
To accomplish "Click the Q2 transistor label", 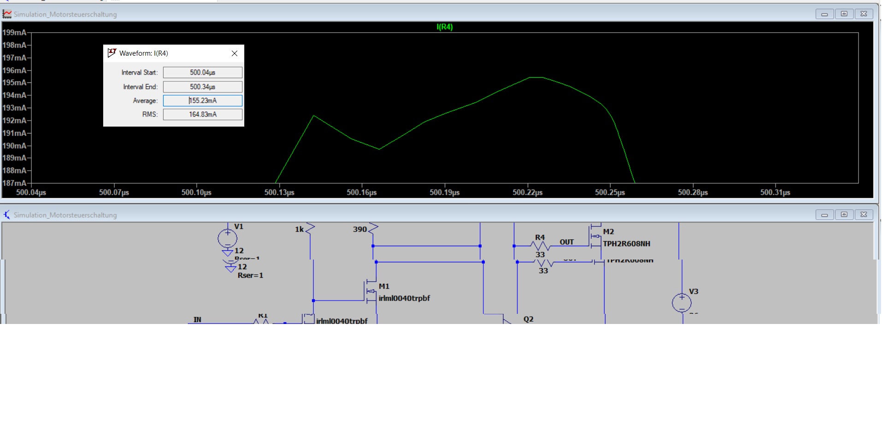I will [529, 319].
